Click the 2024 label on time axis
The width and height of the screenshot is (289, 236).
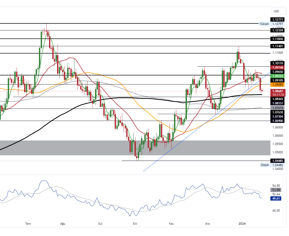coord(242,223)
